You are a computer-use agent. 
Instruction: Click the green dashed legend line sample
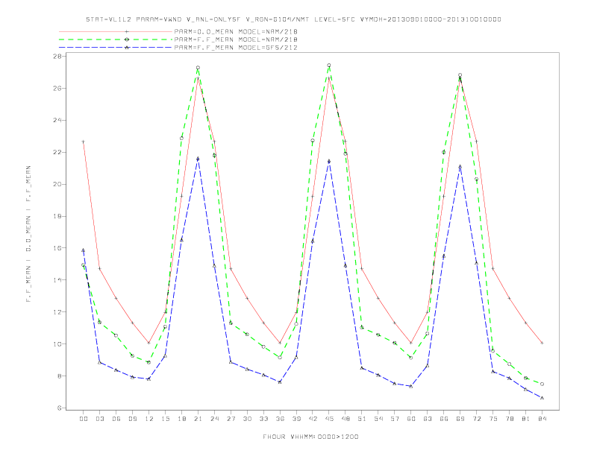pyautogui.click(x=116, y=39)
